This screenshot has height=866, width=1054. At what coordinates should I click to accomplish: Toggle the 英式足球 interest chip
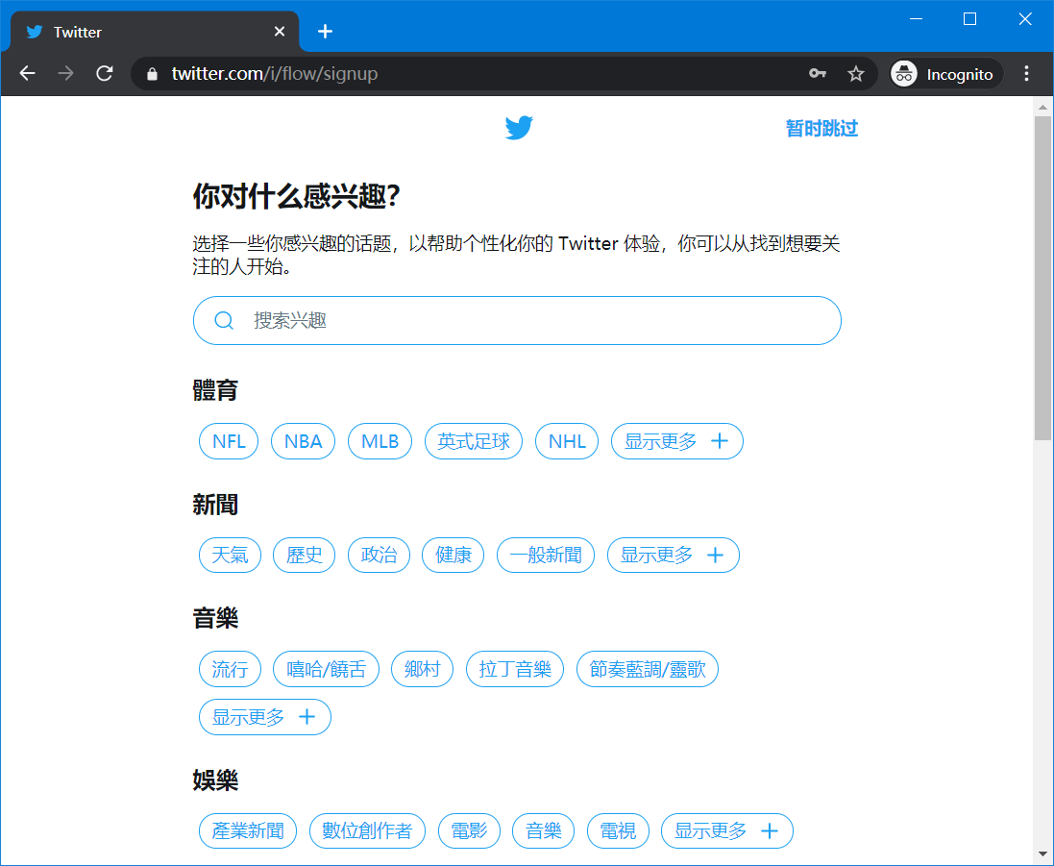474,441
